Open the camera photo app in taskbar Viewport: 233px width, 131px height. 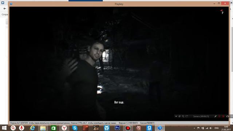click(96, 128)
